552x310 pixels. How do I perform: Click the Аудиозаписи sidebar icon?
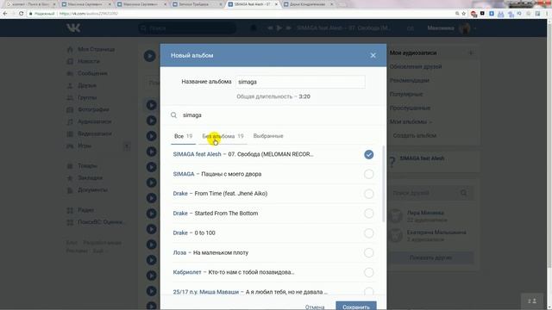(70, 121)
